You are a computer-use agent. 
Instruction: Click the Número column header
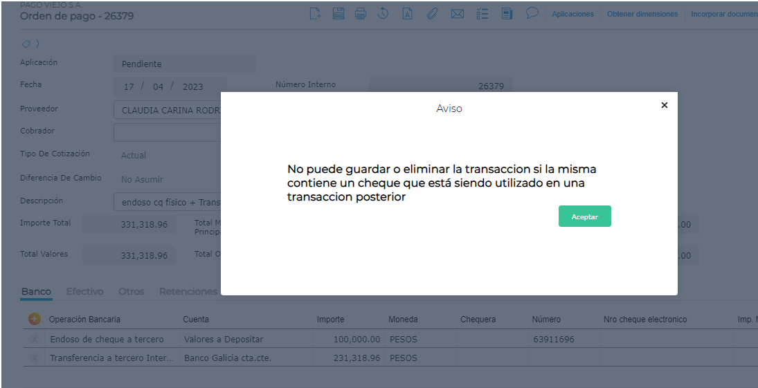point(546,320)
